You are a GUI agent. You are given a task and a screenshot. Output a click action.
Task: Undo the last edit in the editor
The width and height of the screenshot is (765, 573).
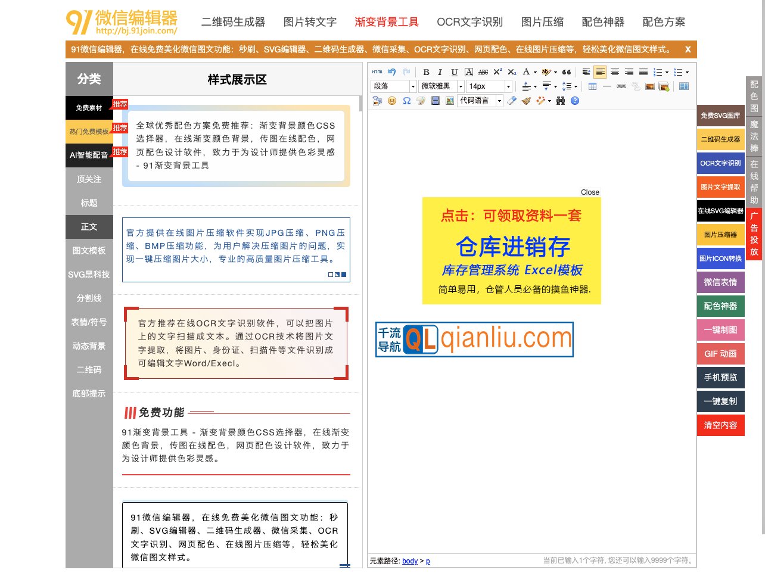click(392, 72)
